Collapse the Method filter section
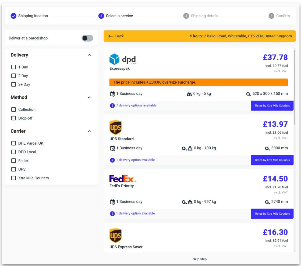The image size is (301, 266). (x=89, y=97)
